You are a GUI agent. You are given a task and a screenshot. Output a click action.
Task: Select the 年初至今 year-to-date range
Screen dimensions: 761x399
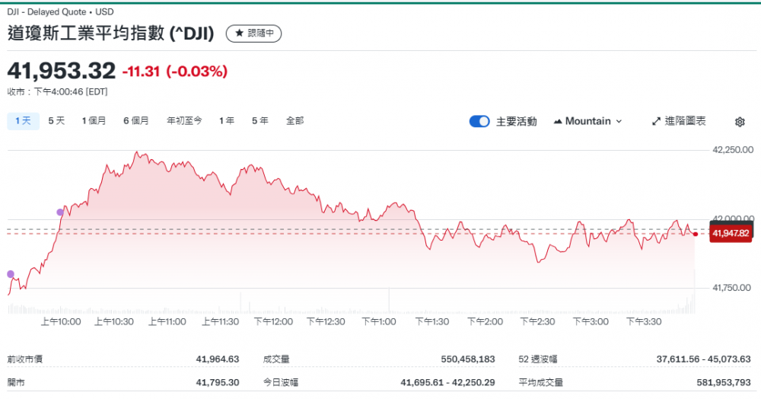pos(184,120)
